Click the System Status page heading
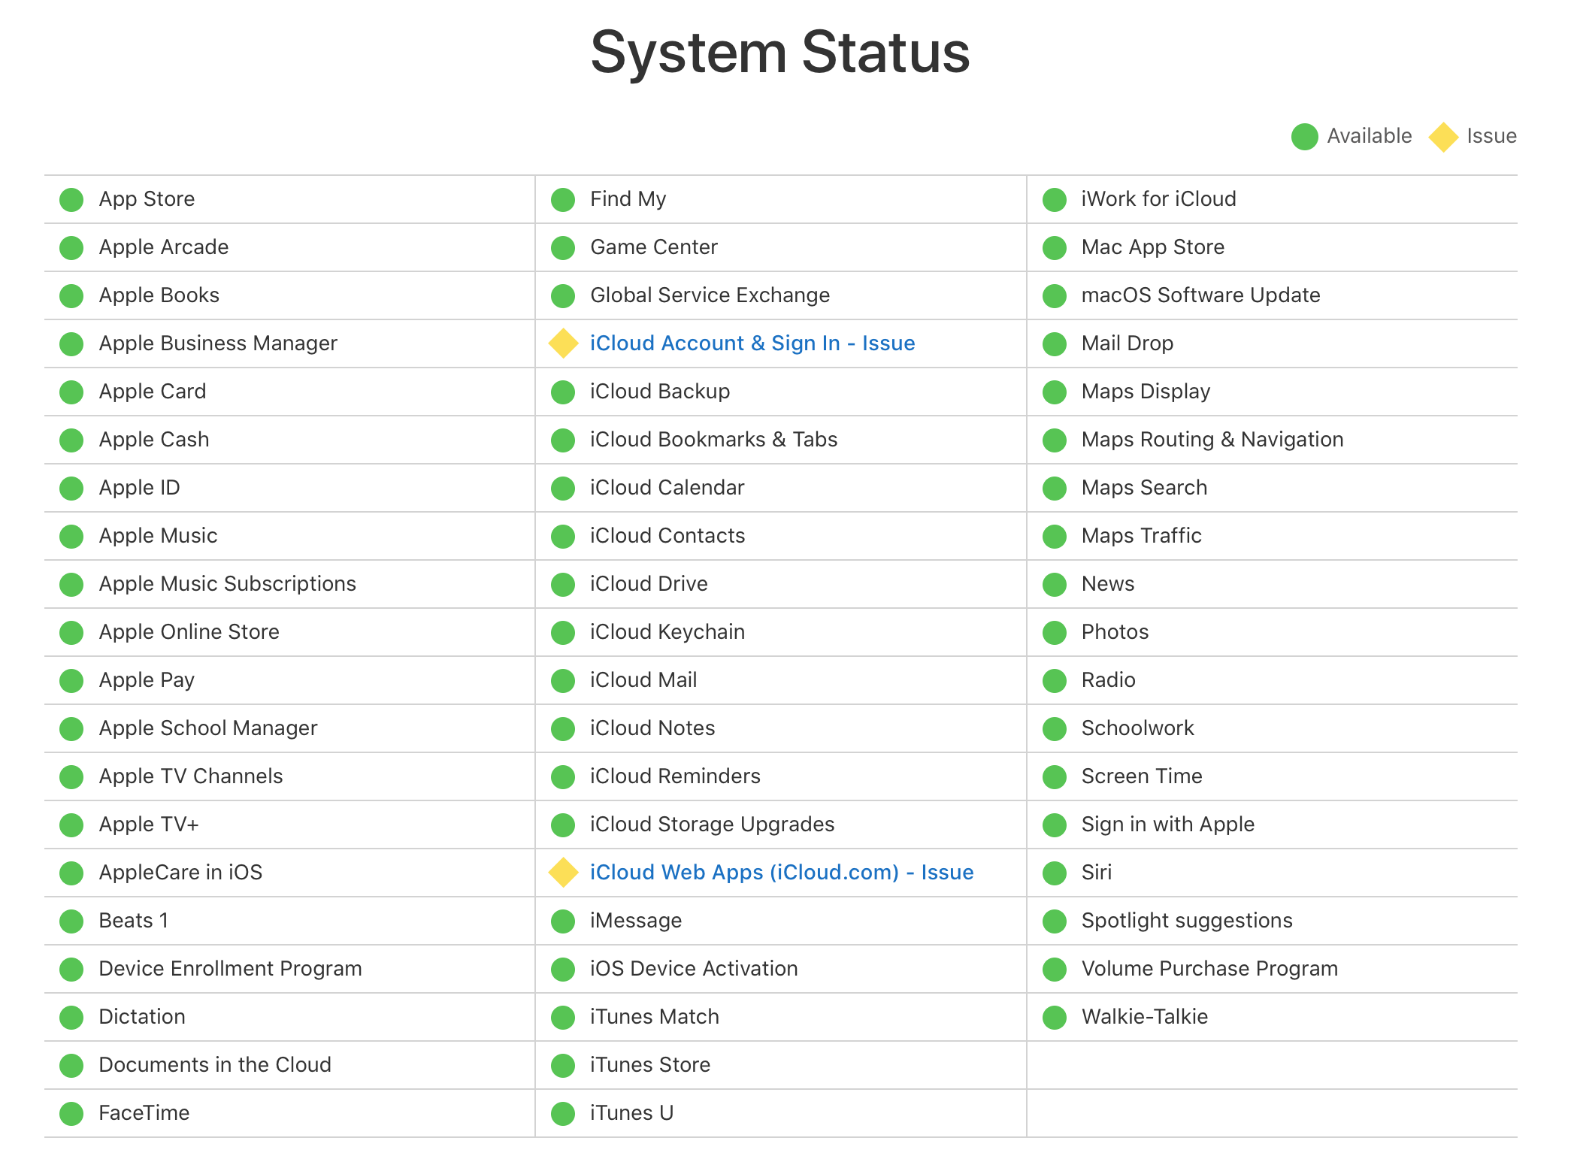This screenshot has width=1577, height=1168. pyautogui.click(x=780, y=53)
